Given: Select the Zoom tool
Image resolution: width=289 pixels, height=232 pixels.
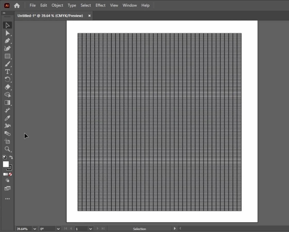Looking at the screenshot, I should coord(7,149).
